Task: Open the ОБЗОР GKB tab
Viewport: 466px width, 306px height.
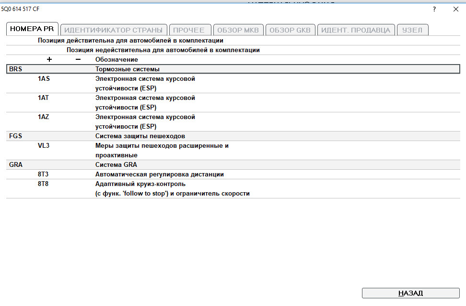Action: [x=290, y=29]
